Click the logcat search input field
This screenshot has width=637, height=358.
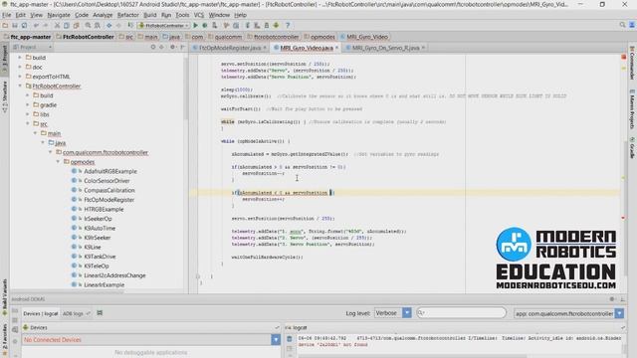[462, 312]
